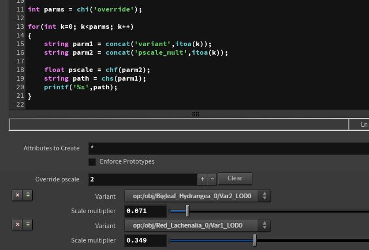Click the Clear button
The image size is (369, 250).
235,179
